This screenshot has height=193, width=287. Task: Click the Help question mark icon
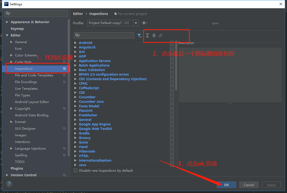tap(9, 184)
